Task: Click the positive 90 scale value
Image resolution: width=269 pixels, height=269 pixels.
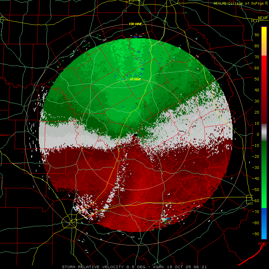Action: tap(257, 35)
